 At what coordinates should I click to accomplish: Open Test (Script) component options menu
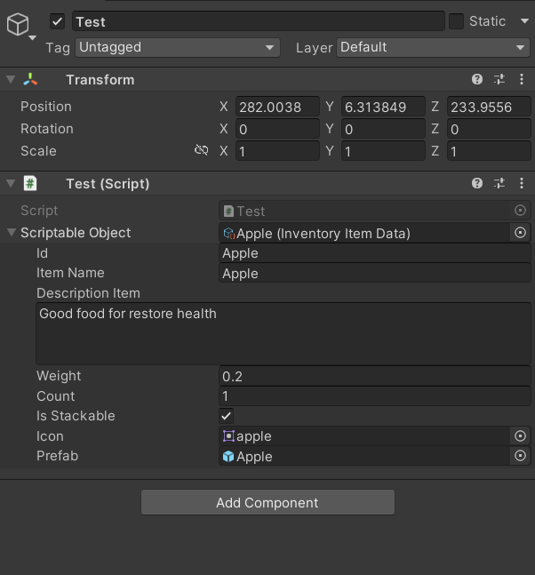pyautogui.click(x=522, y=183)
